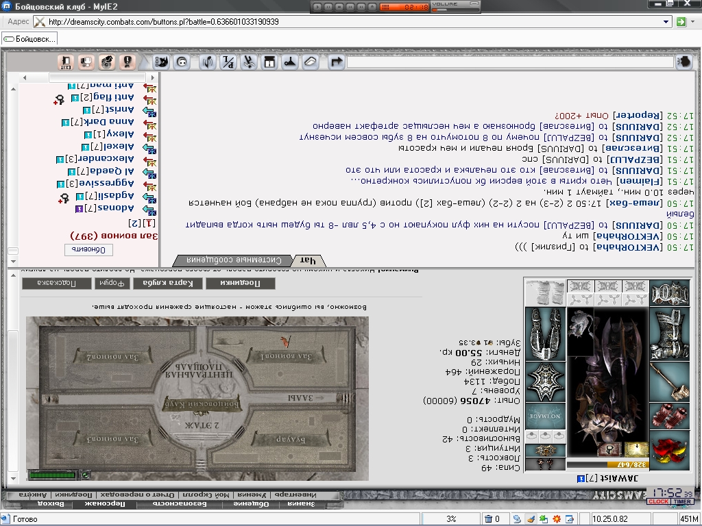Click play in the media player widget
This screenshot has height=526, width=702.
[317, 7]
